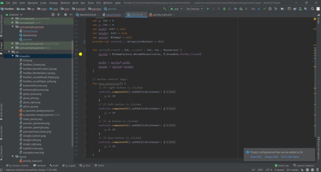
Task: Click the Git rollback undo icon
Action: click(x=276, y=9)
